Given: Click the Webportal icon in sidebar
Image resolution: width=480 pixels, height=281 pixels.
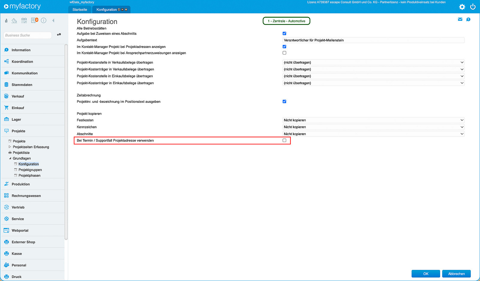Looking at the screenshot, I should [7, 230].
